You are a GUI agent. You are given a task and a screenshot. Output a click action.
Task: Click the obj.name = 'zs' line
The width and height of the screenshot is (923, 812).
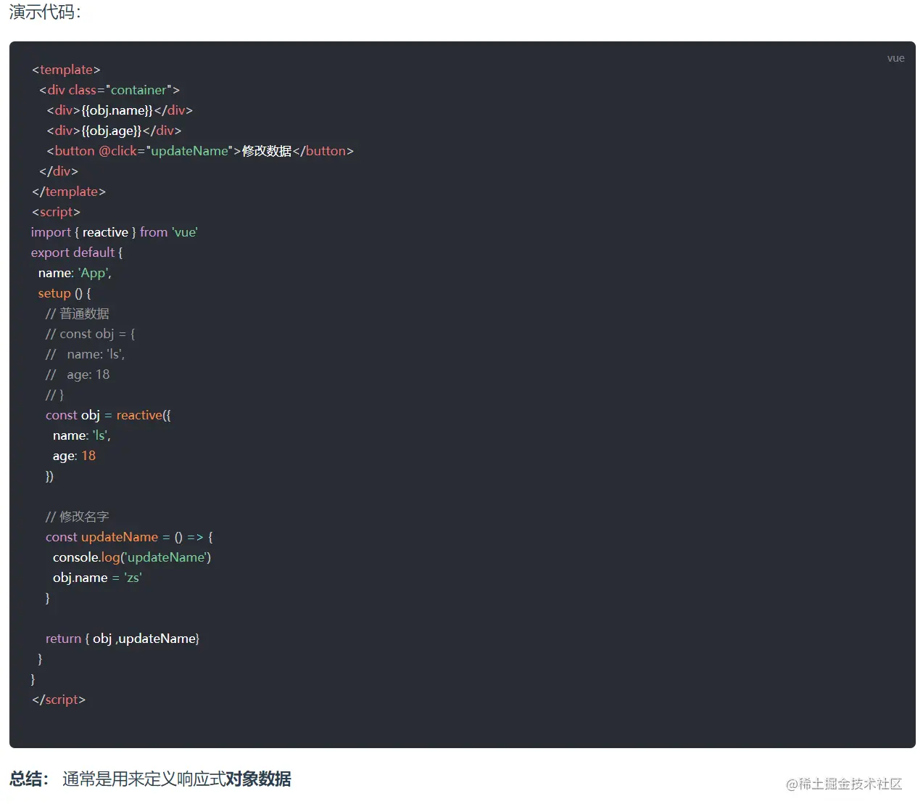97,578
